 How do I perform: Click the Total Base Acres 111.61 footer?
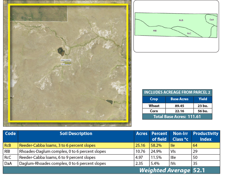(x=177, y=116)
